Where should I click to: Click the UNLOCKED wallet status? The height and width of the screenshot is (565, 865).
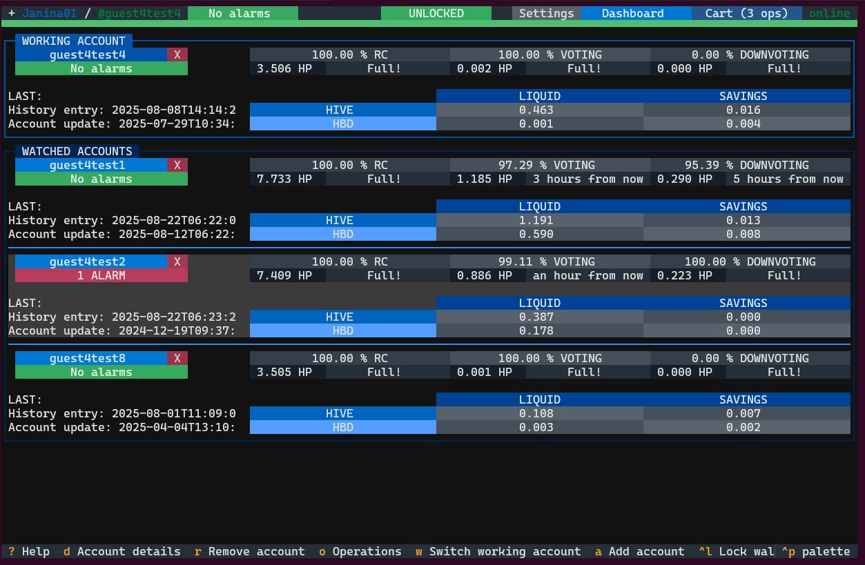(436, 13)
